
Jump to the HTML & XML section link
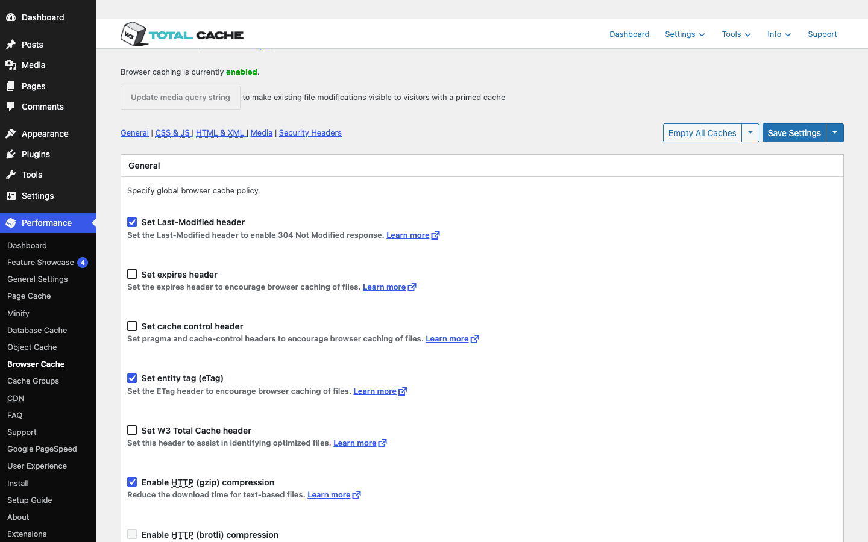coord(220,133)
